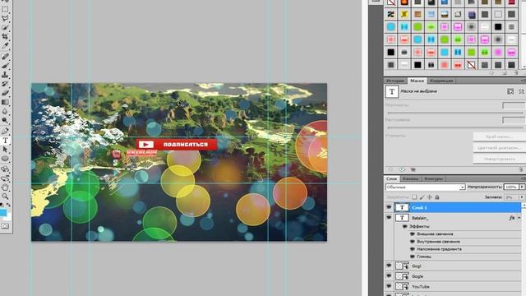Select the Hand tool
This screenshot has width=526, height=296.
(x=5, y=187)
